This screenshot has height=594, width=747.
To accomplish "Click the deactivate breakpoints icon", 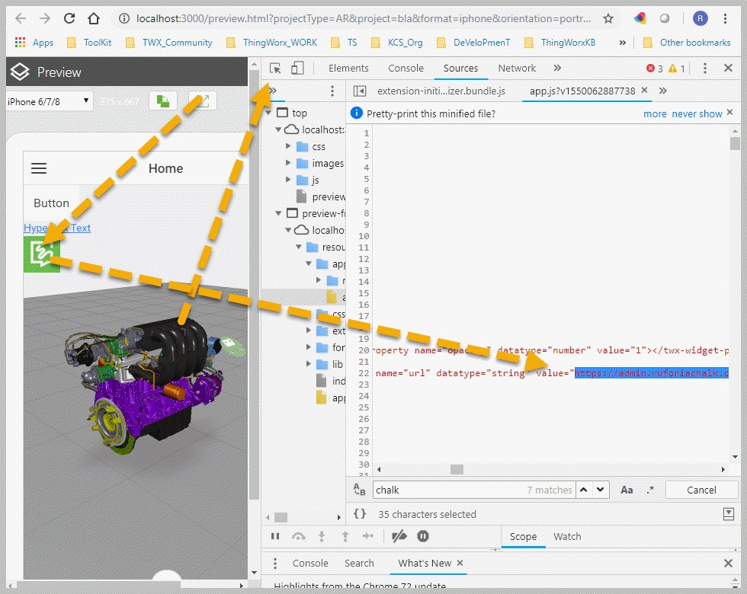I will (399, 537).
